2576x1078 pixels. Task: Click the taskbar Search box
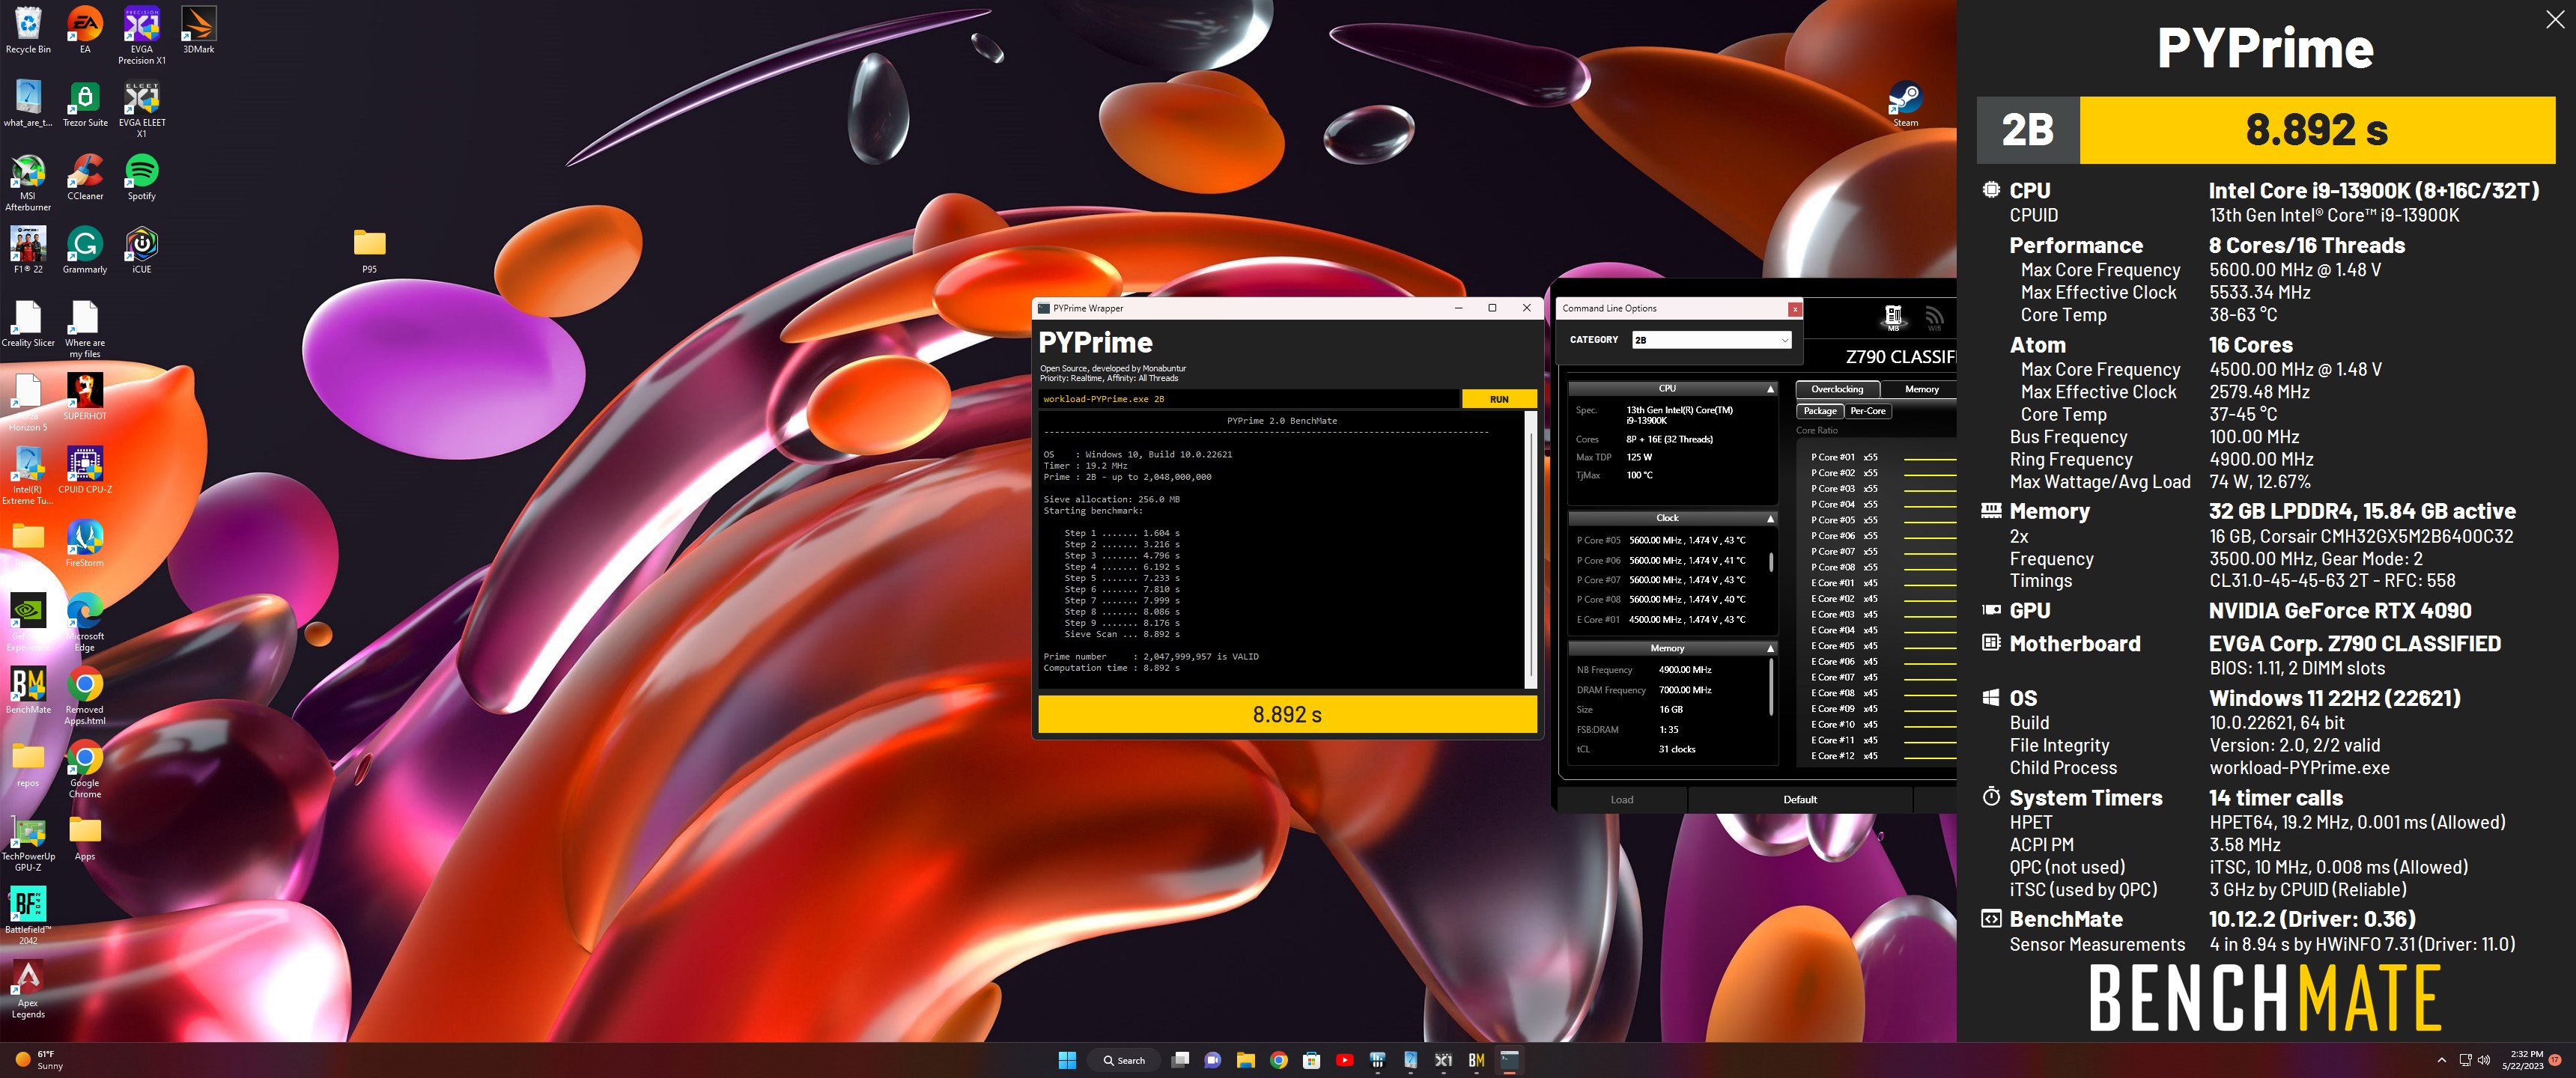coord(1125,1060)
